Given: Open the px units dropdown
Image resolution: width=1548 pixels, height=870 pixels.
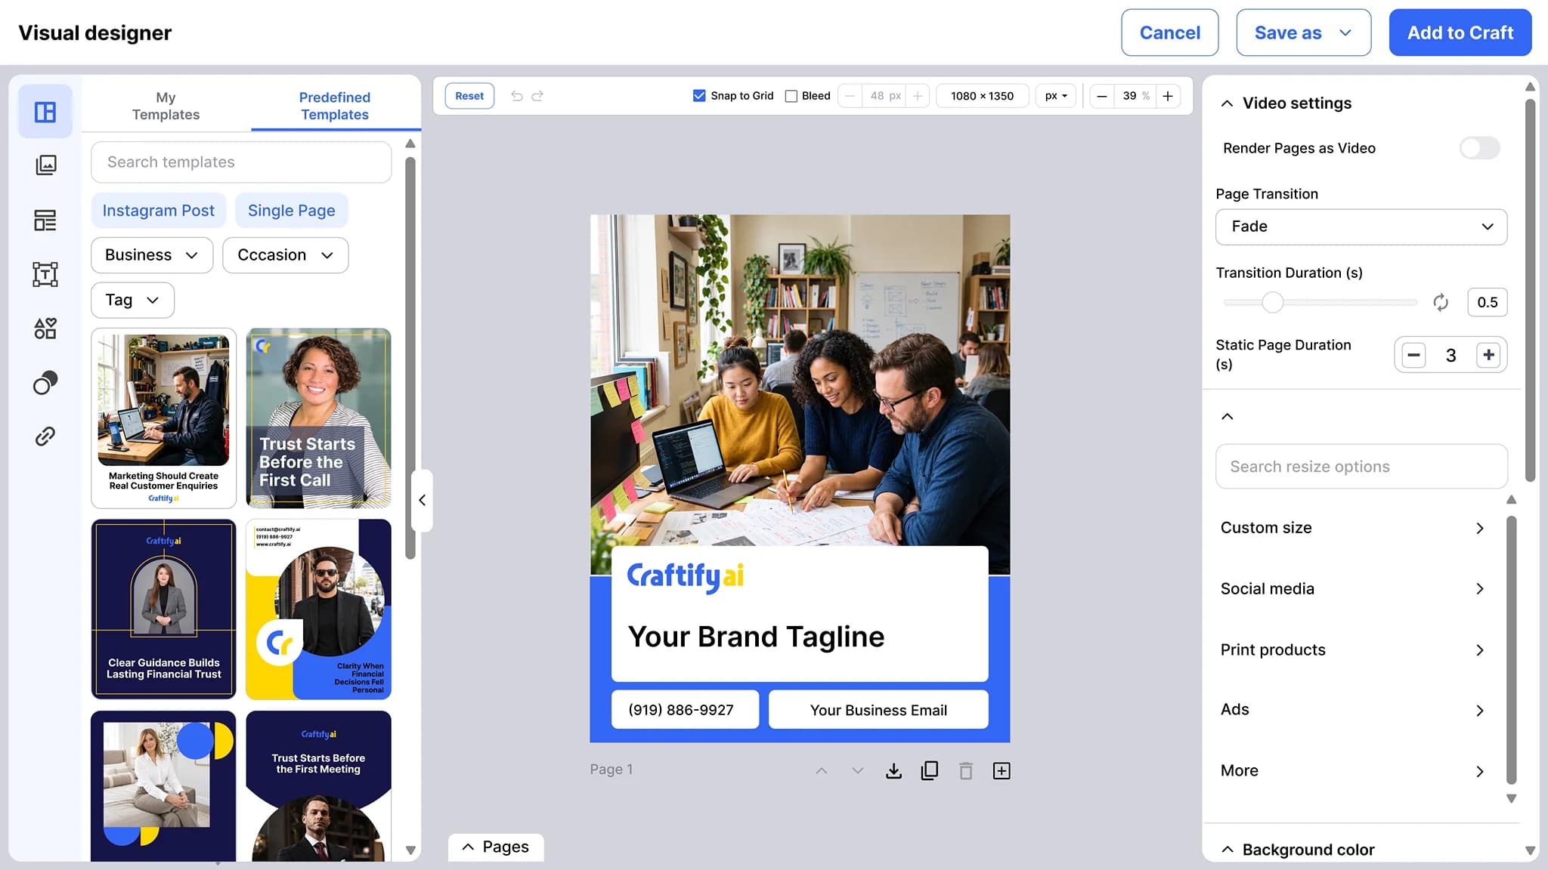Looking at the screenshot, I should point(1055,96).
